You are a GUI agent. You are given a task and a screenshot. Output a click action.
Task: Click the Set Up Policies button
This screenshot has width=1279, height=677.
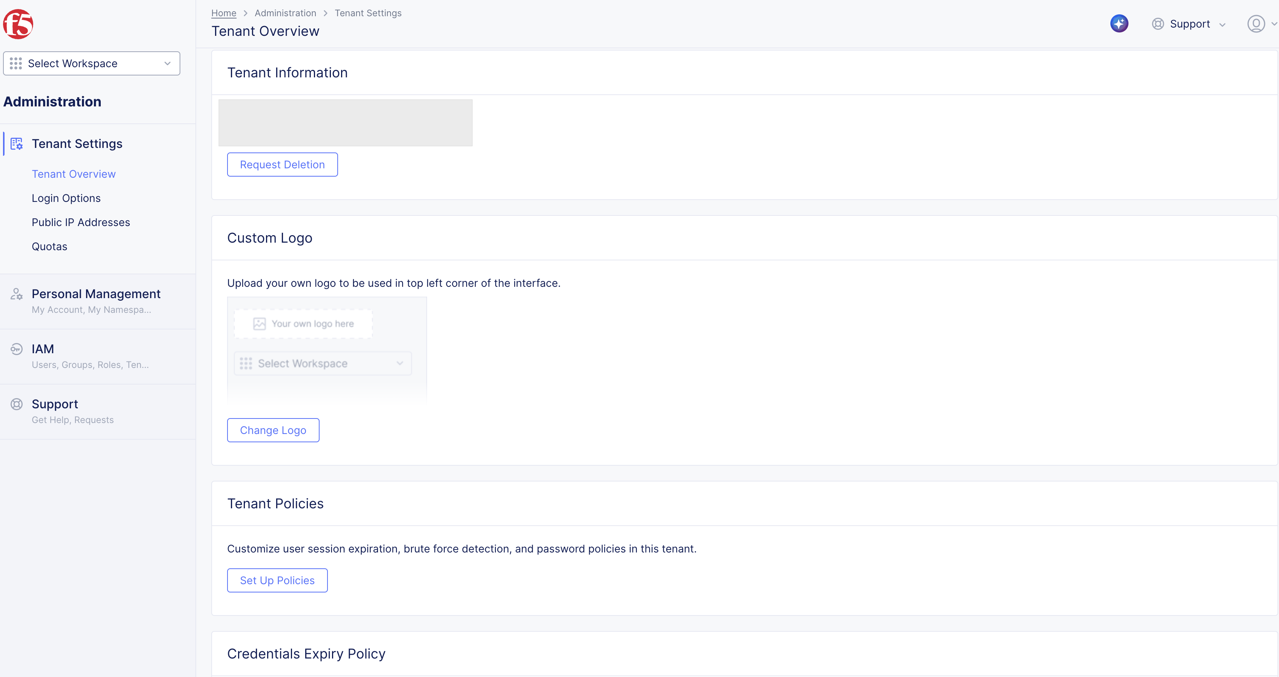coord(277,580)
